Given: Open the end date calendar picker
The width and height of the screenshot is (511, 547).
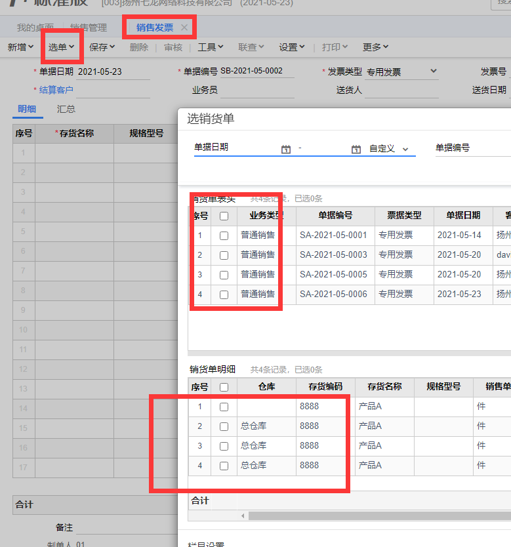Looking at the screenshot, I should click(356, 150).
